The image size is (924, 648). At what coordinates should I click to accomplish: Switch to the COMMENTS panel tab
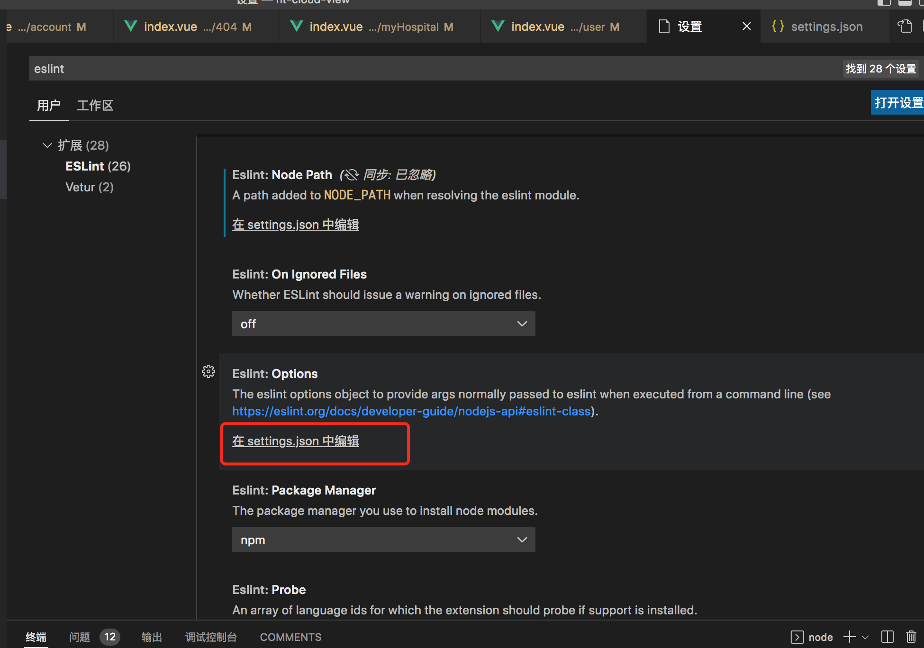point(290,637)
